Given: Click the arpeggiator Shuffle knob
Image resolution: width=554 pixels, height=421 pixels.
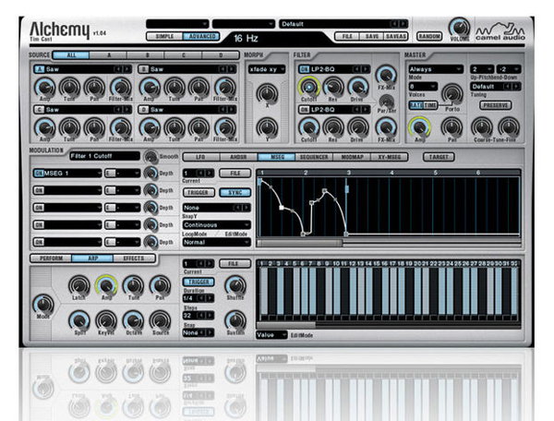Looking at the screenshot, I should pos(235,284).
